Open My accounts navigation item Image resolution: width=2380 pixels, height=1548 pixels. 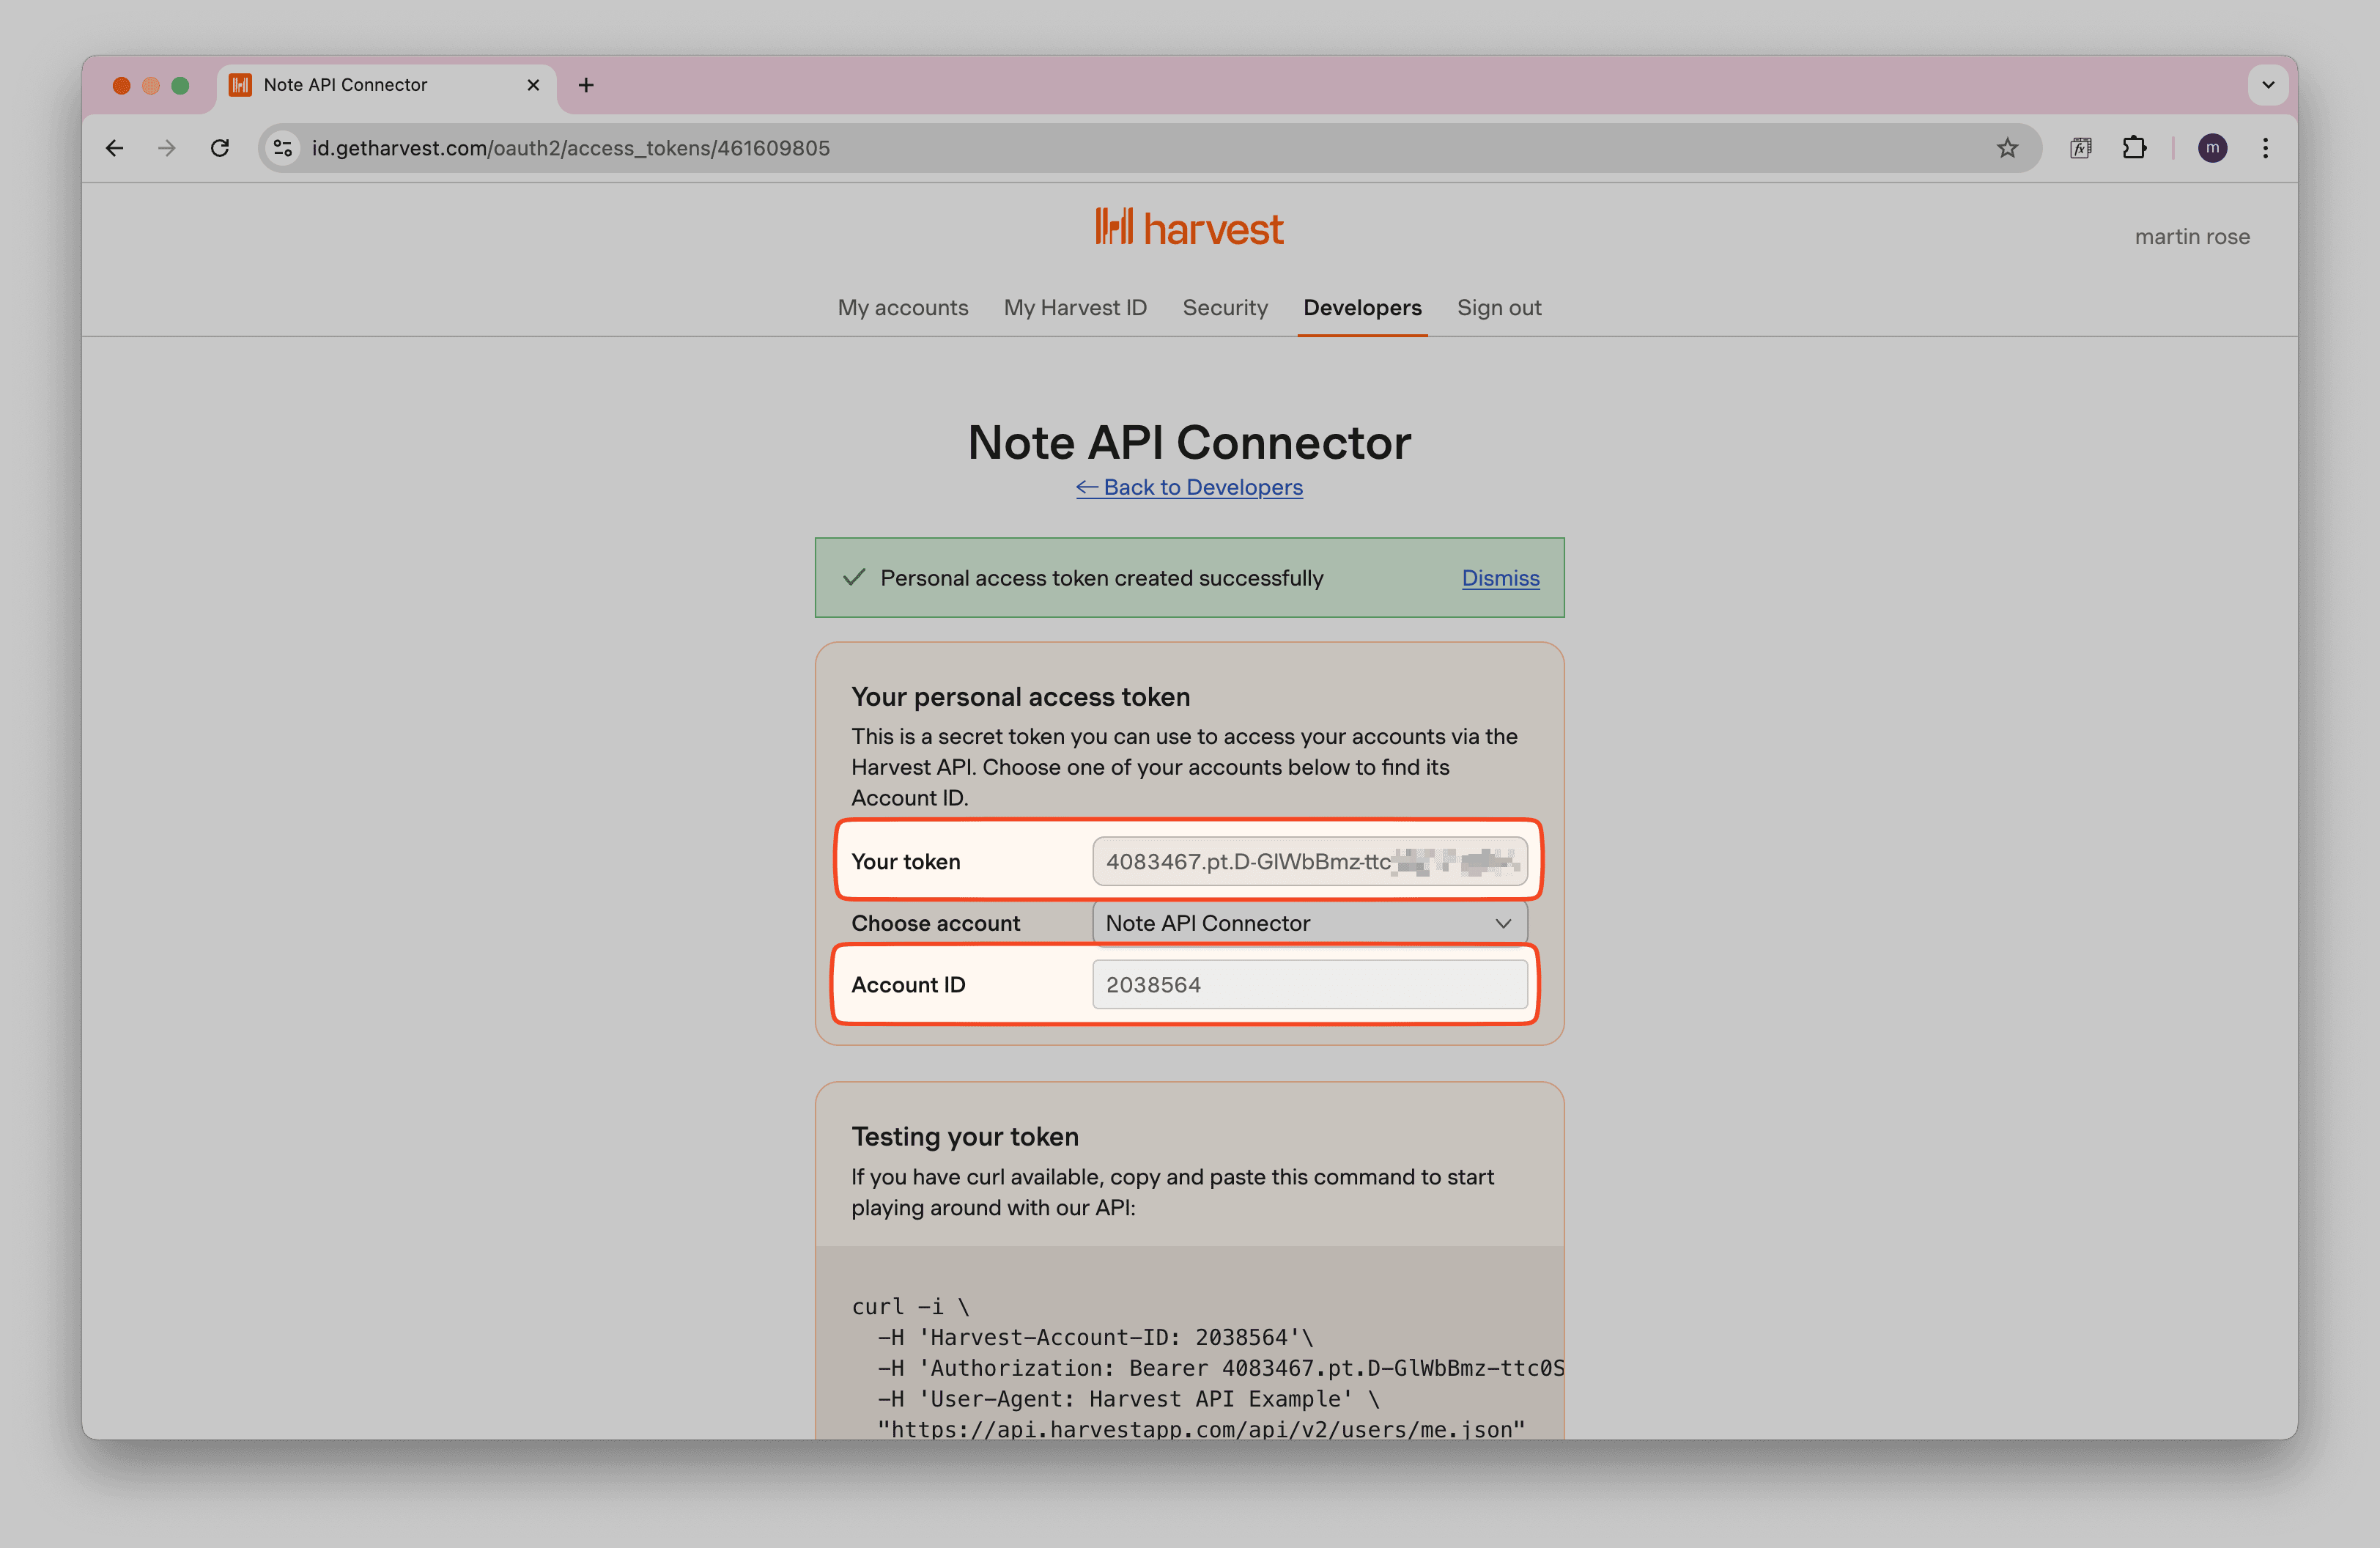point(903,307)
